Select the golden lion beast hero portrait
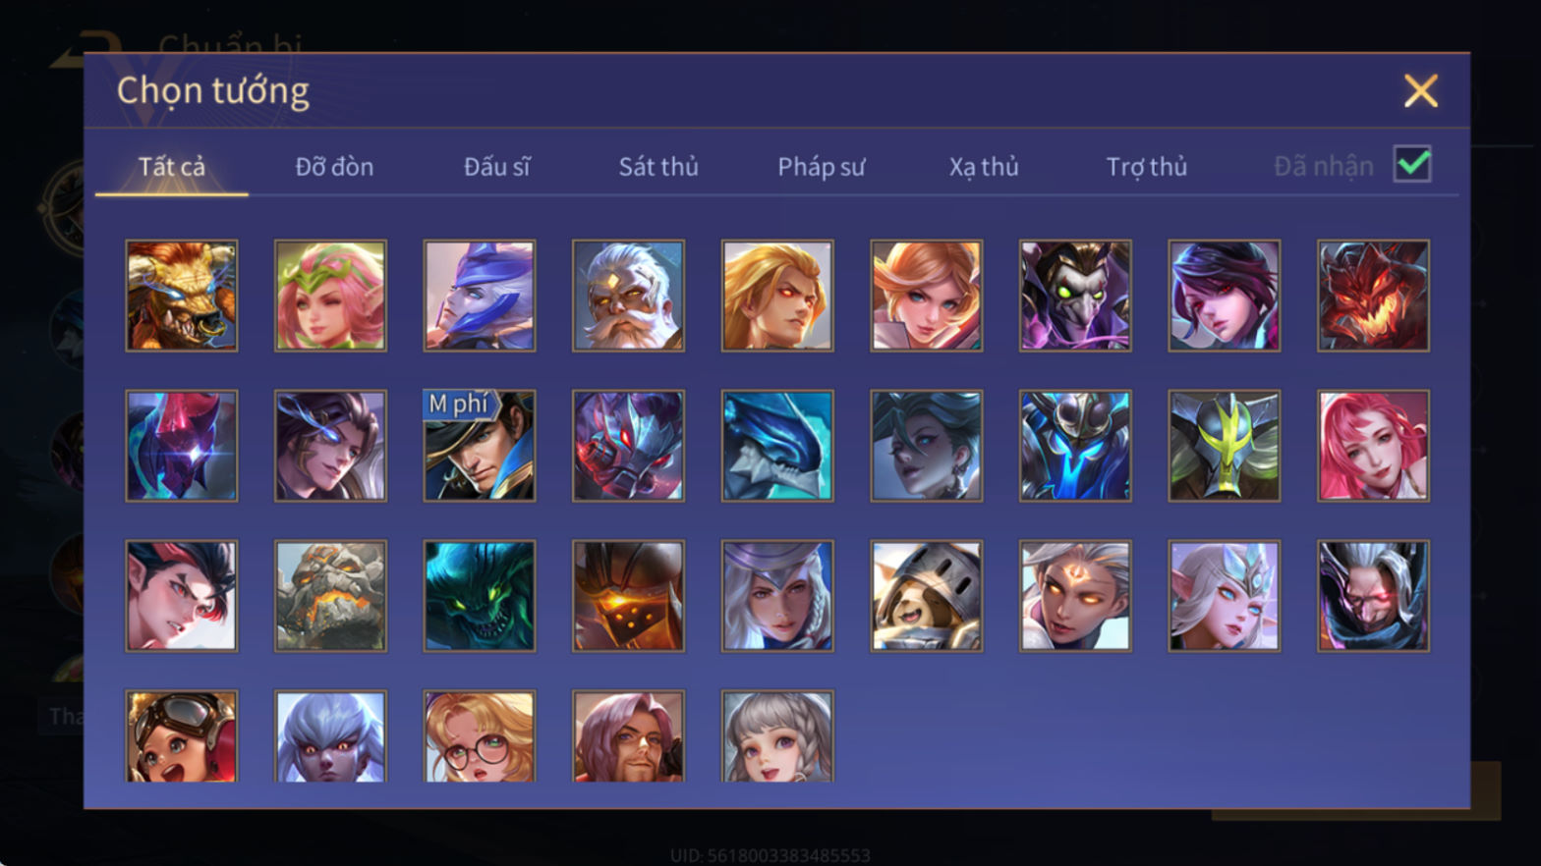This screenshot has height=866, width=1541. pos(181,296)
